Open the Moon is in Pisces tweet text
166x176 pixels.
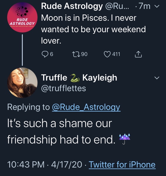coord(93,29)
